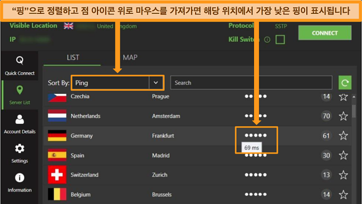Image resolution: width=362 pixels, height=204 pixels.
Task: Show Kill Switch info tooltip icon
Action: click(x=267, y=39)
